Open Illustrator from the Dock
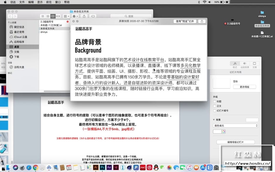Image resolution: width=275 pixels, height=172 pixels. click(x=96, y=167)
